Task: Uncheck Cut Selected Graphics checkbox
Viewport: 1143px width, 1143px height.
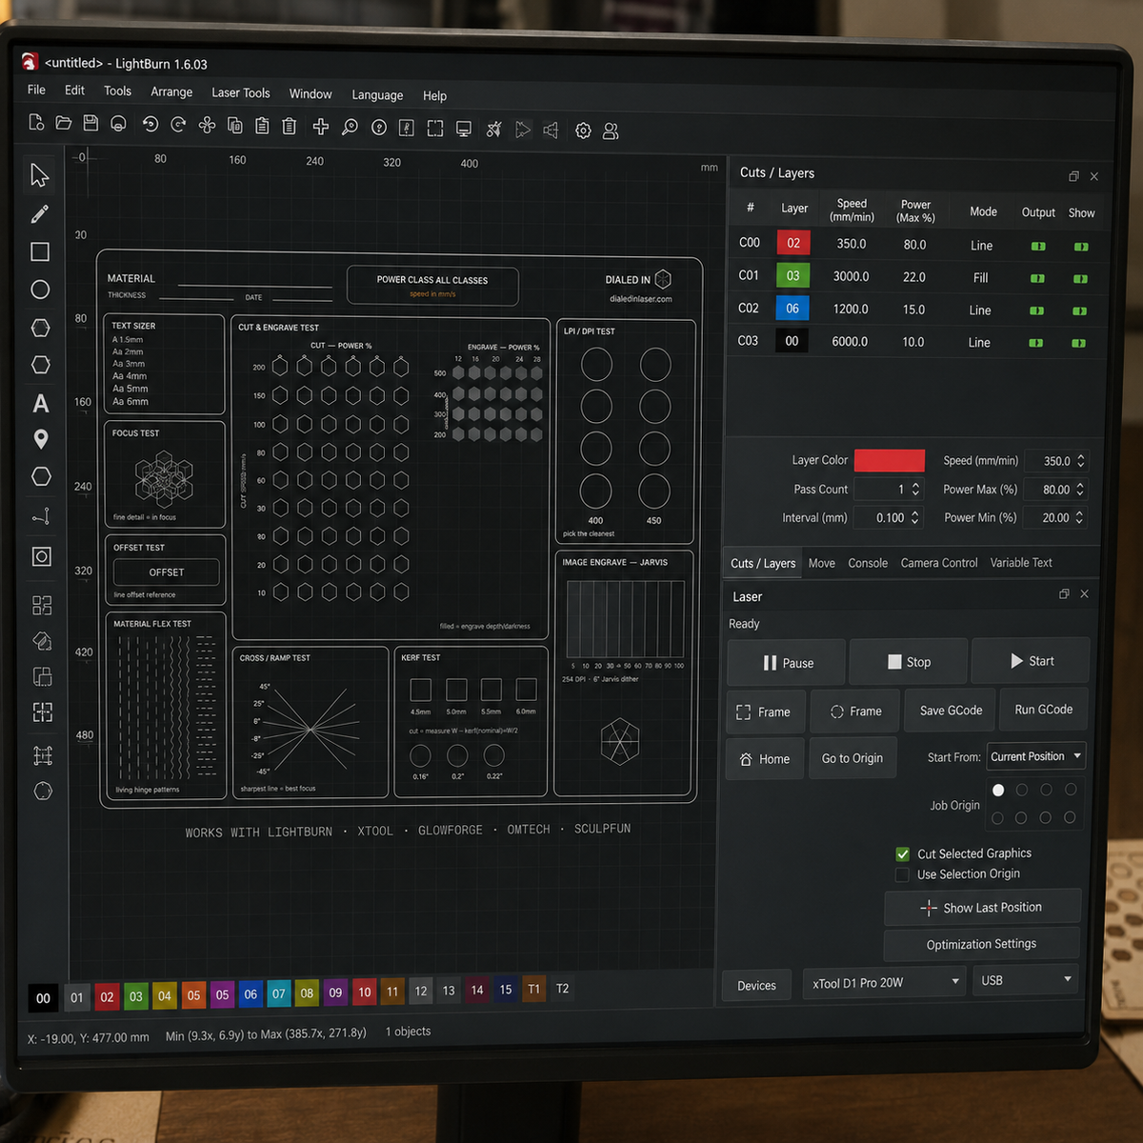Action: coord(903,853)
